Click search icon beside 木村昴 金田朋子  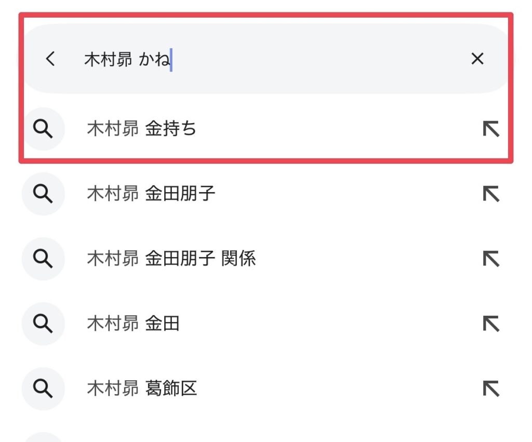(43, 194)
